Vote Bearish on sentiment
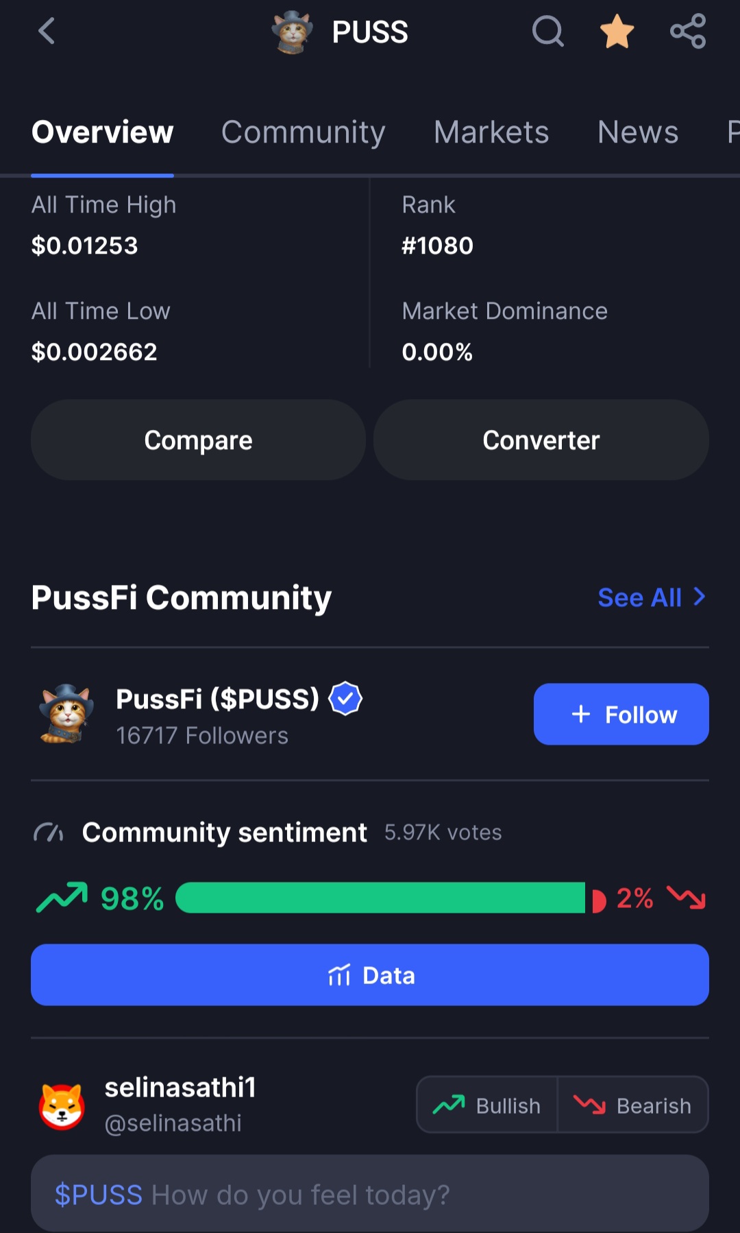 point(632,1105)
